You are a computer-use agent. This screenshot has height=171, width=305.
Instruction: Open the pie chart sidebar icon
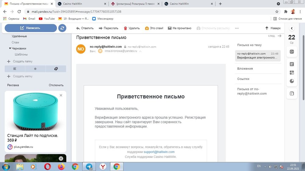tap(292, 81)
